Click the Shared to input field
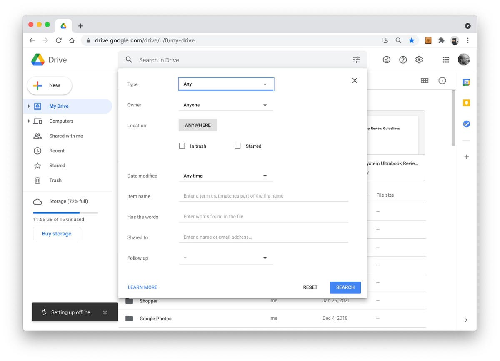Screen dimensions: 500x361 pyautogui.click(x=263, y=237)
